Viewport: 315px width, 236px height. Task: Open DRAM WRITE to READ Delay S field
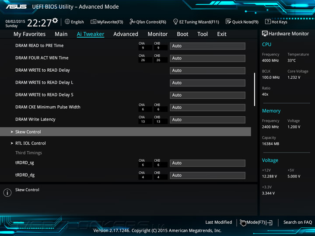tap(207, 95)
